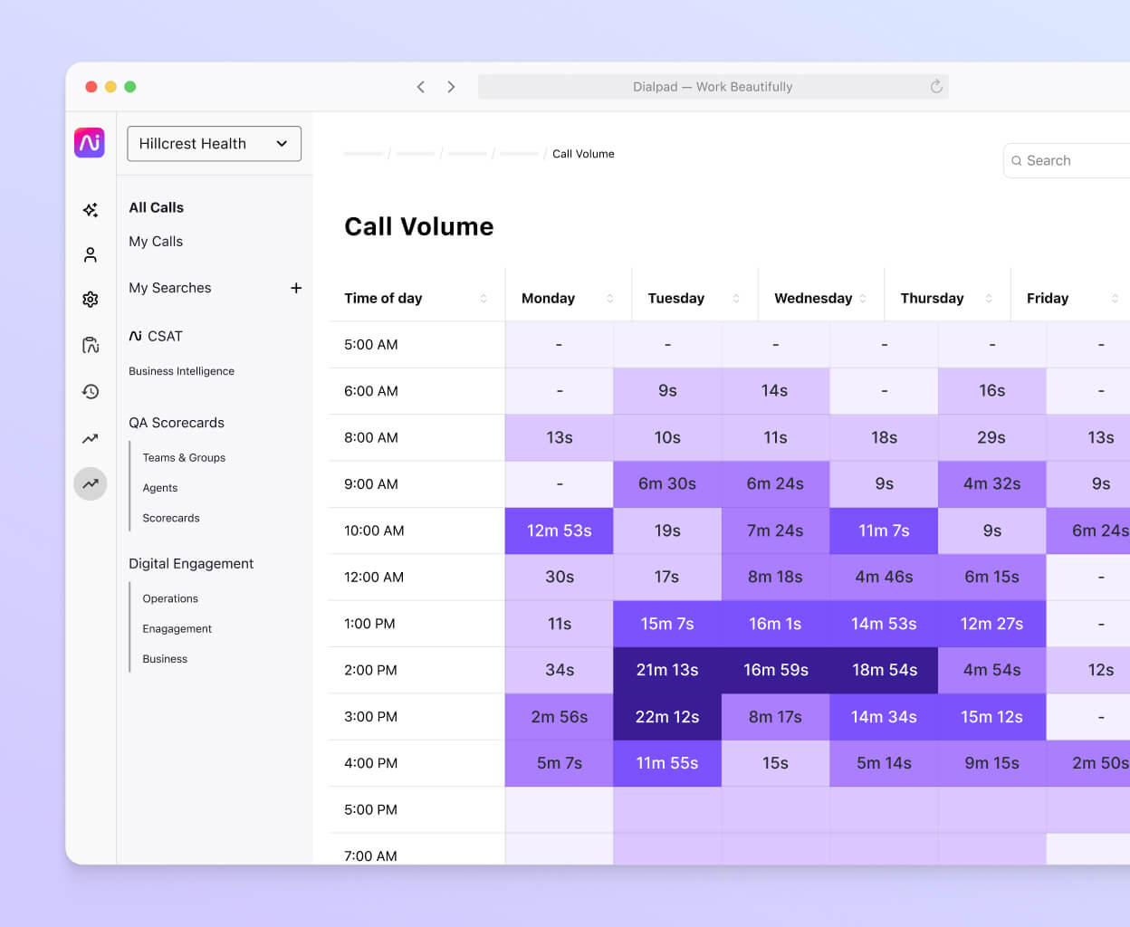Select Teams & Groups under QA Scorecards
Image resolution: width=1130 pixels, height=927 pixels.
tap(184, 457)
